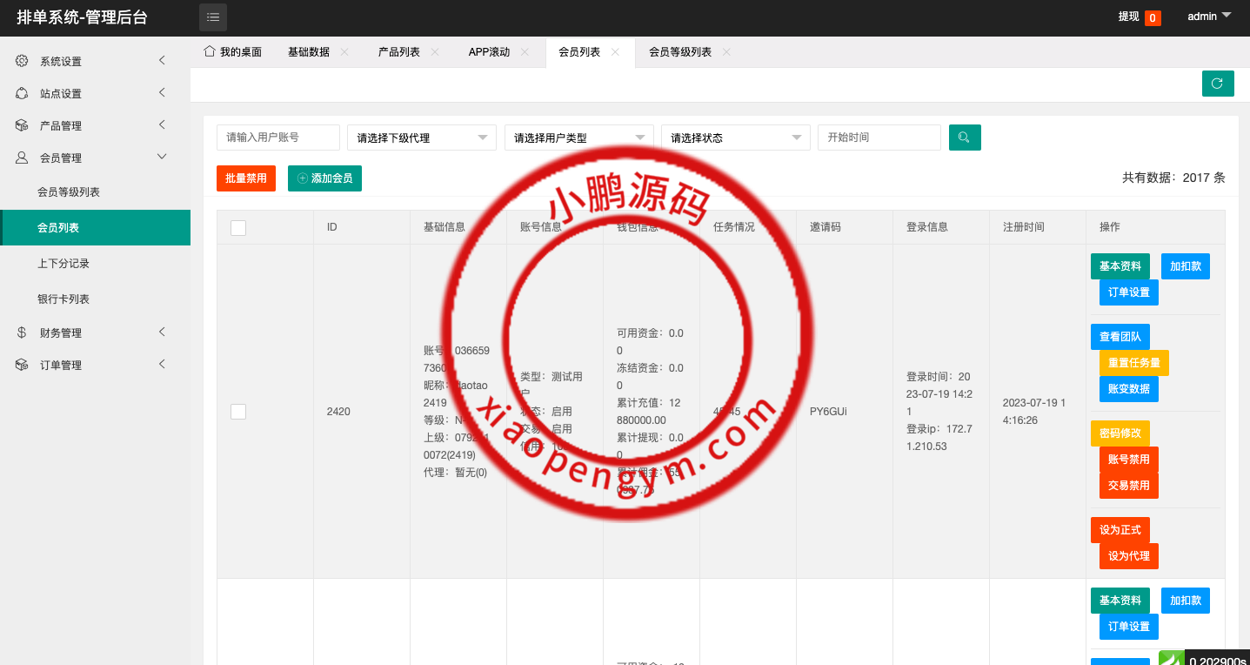Click the search magnifier icon button

pos(965,138)
